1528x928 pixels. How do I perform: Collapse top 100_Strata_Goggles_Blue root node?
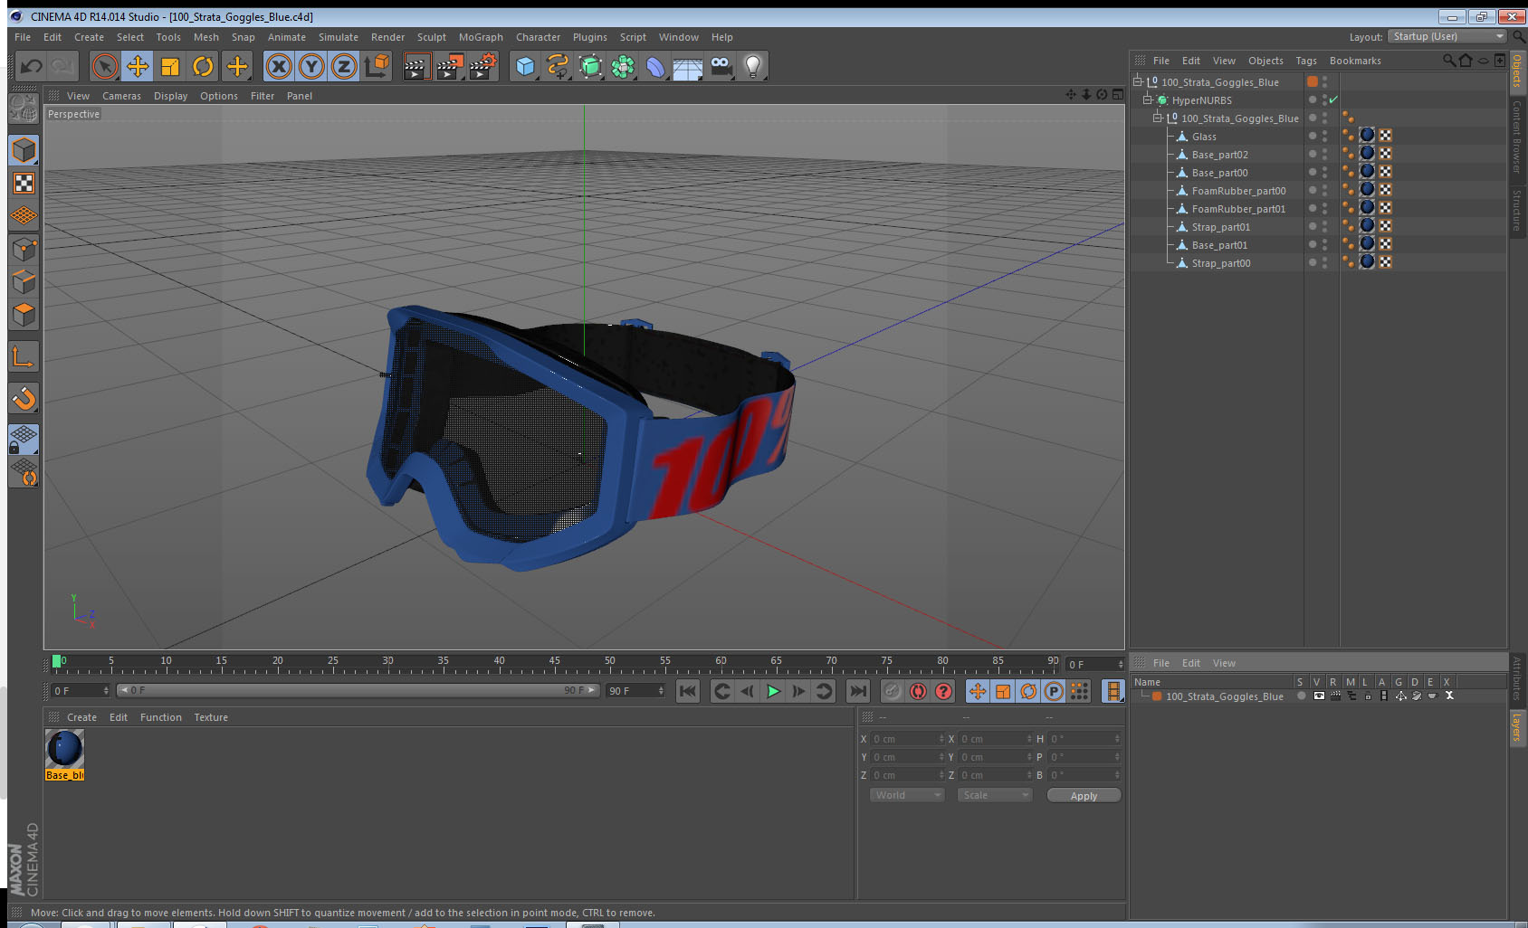point(1138,81)
